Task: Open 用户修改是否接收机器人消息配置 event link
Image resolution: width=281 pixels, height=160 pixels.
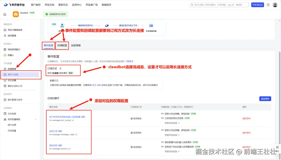Action: [x=65, y=117]
